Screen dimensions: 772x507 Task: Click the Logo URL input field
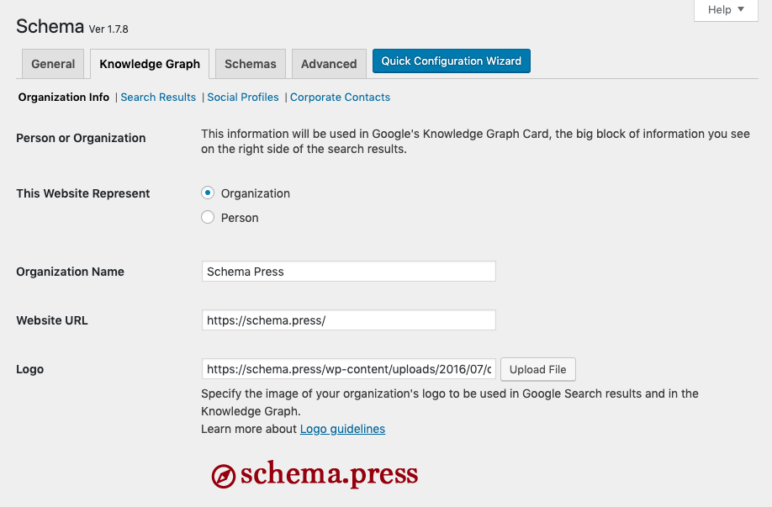349,369
